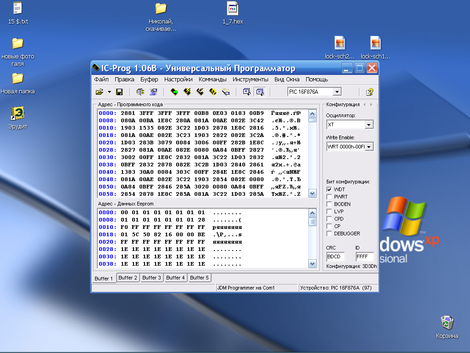
Task: Click the toolbar Help question icon
Action: click(369, 92)
